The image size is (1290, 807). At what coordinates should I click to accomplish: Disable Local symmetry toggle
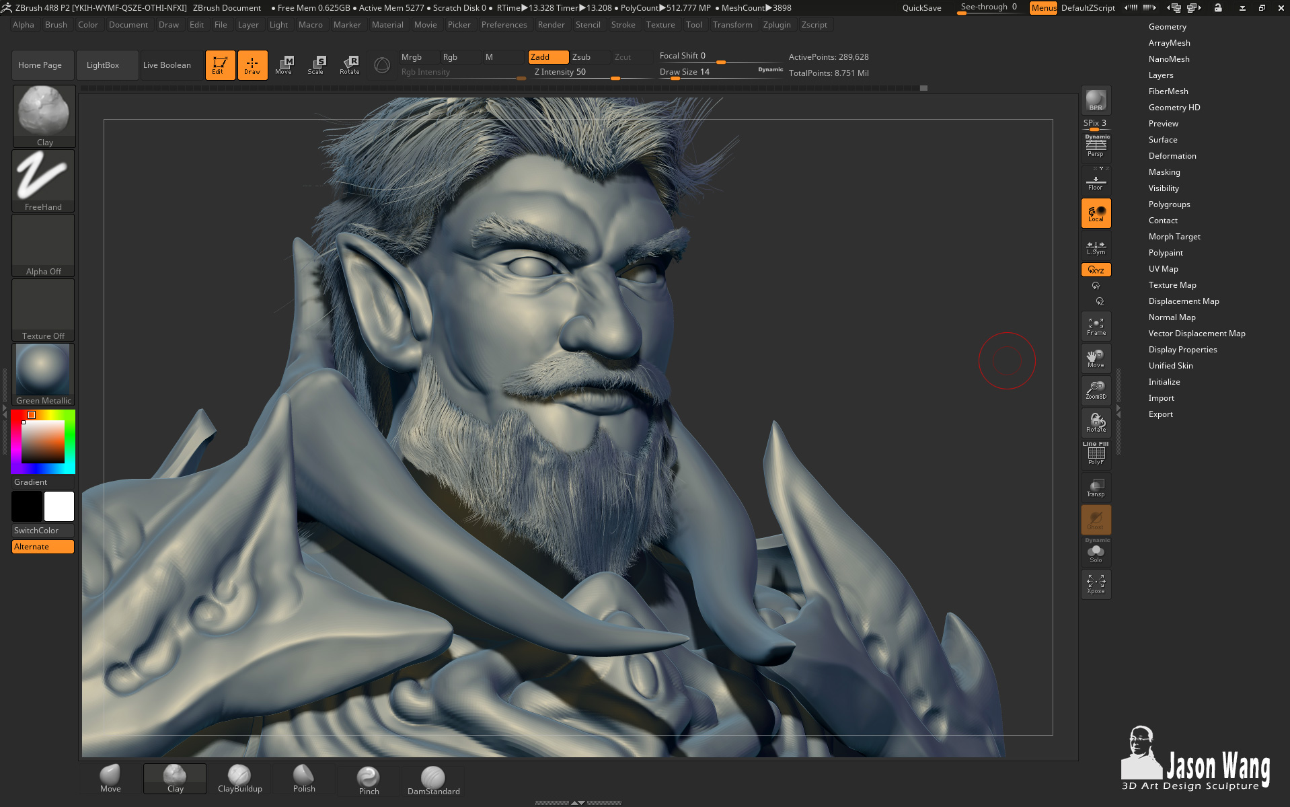(x=1096, y=213)
